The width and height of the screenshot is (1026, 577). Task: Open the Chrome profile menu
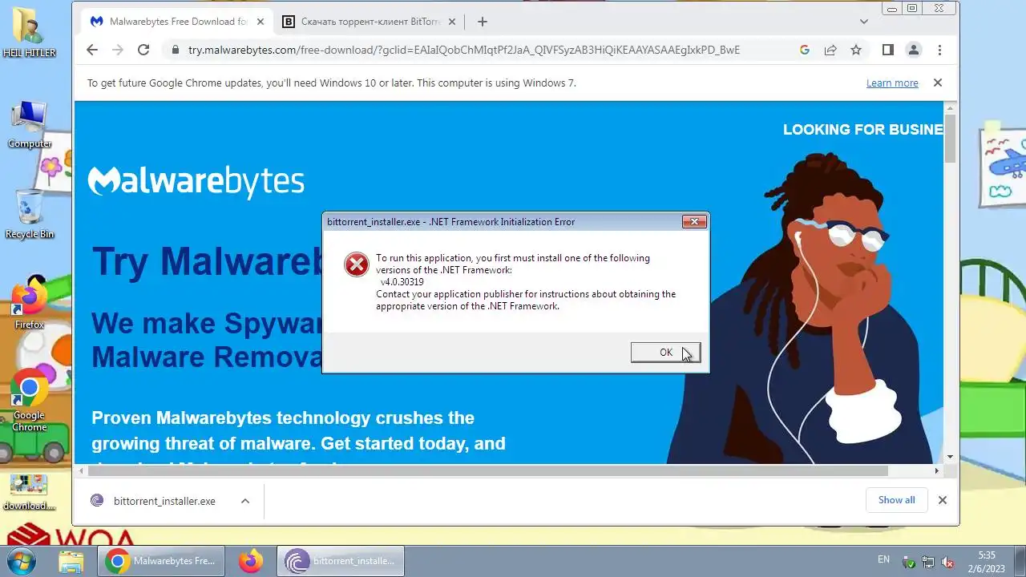point(913,50)
